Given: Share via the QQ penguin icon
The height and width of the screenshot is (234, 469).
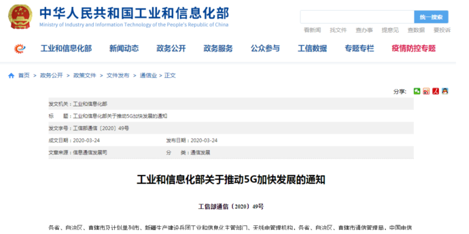Looking at the screenshot, I should coord(445,91).
